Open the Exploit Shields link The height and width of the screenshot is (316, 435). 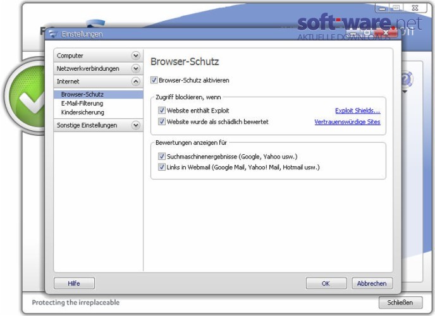[x=358, y=111]
